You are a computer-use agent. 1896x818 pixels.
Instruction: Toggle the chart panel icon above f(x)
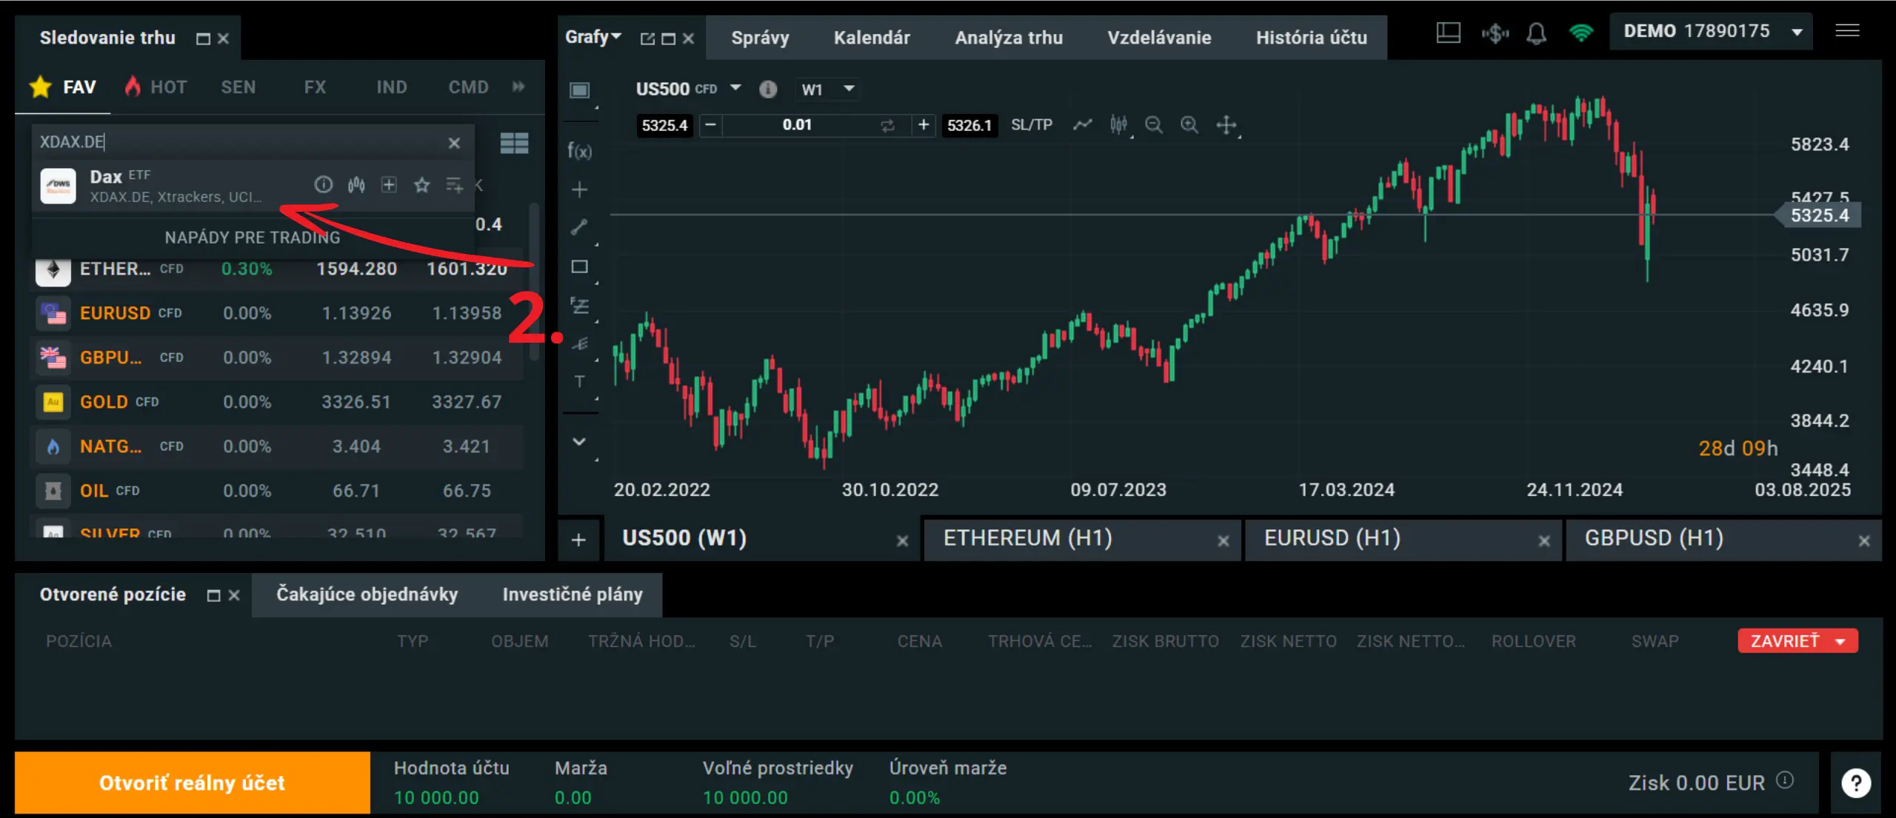point(579,90)
